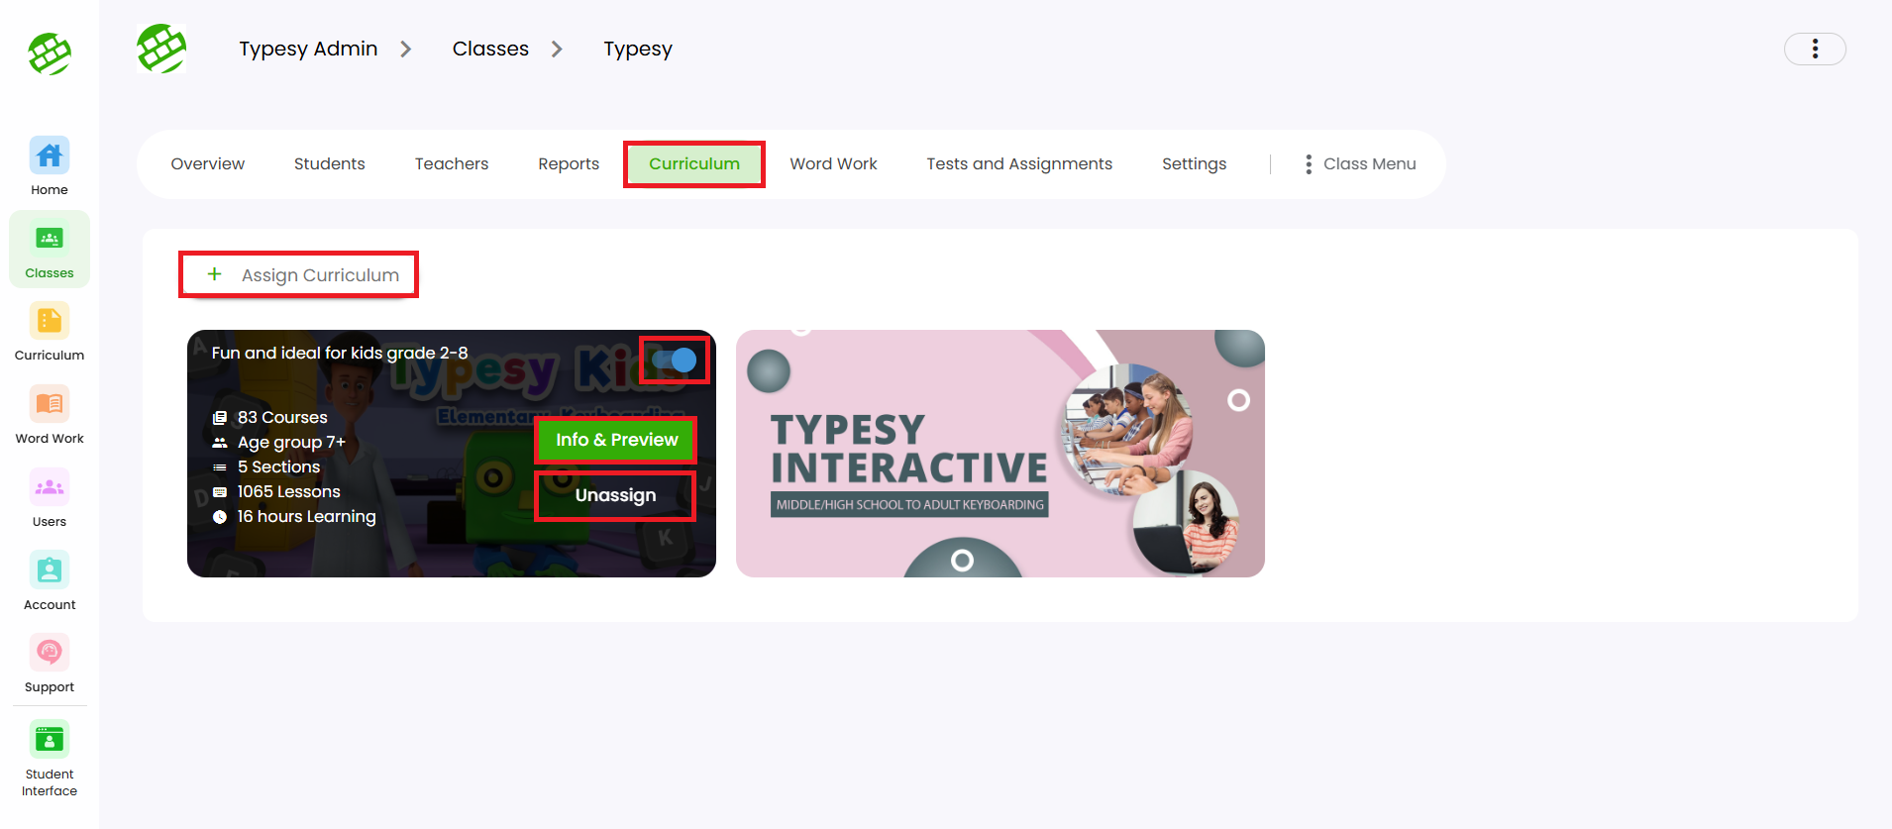Click 'Fun and ideal for kids grade 2-8'
The height and width of the screenshot is (829, 1892).
click(340, 354)
